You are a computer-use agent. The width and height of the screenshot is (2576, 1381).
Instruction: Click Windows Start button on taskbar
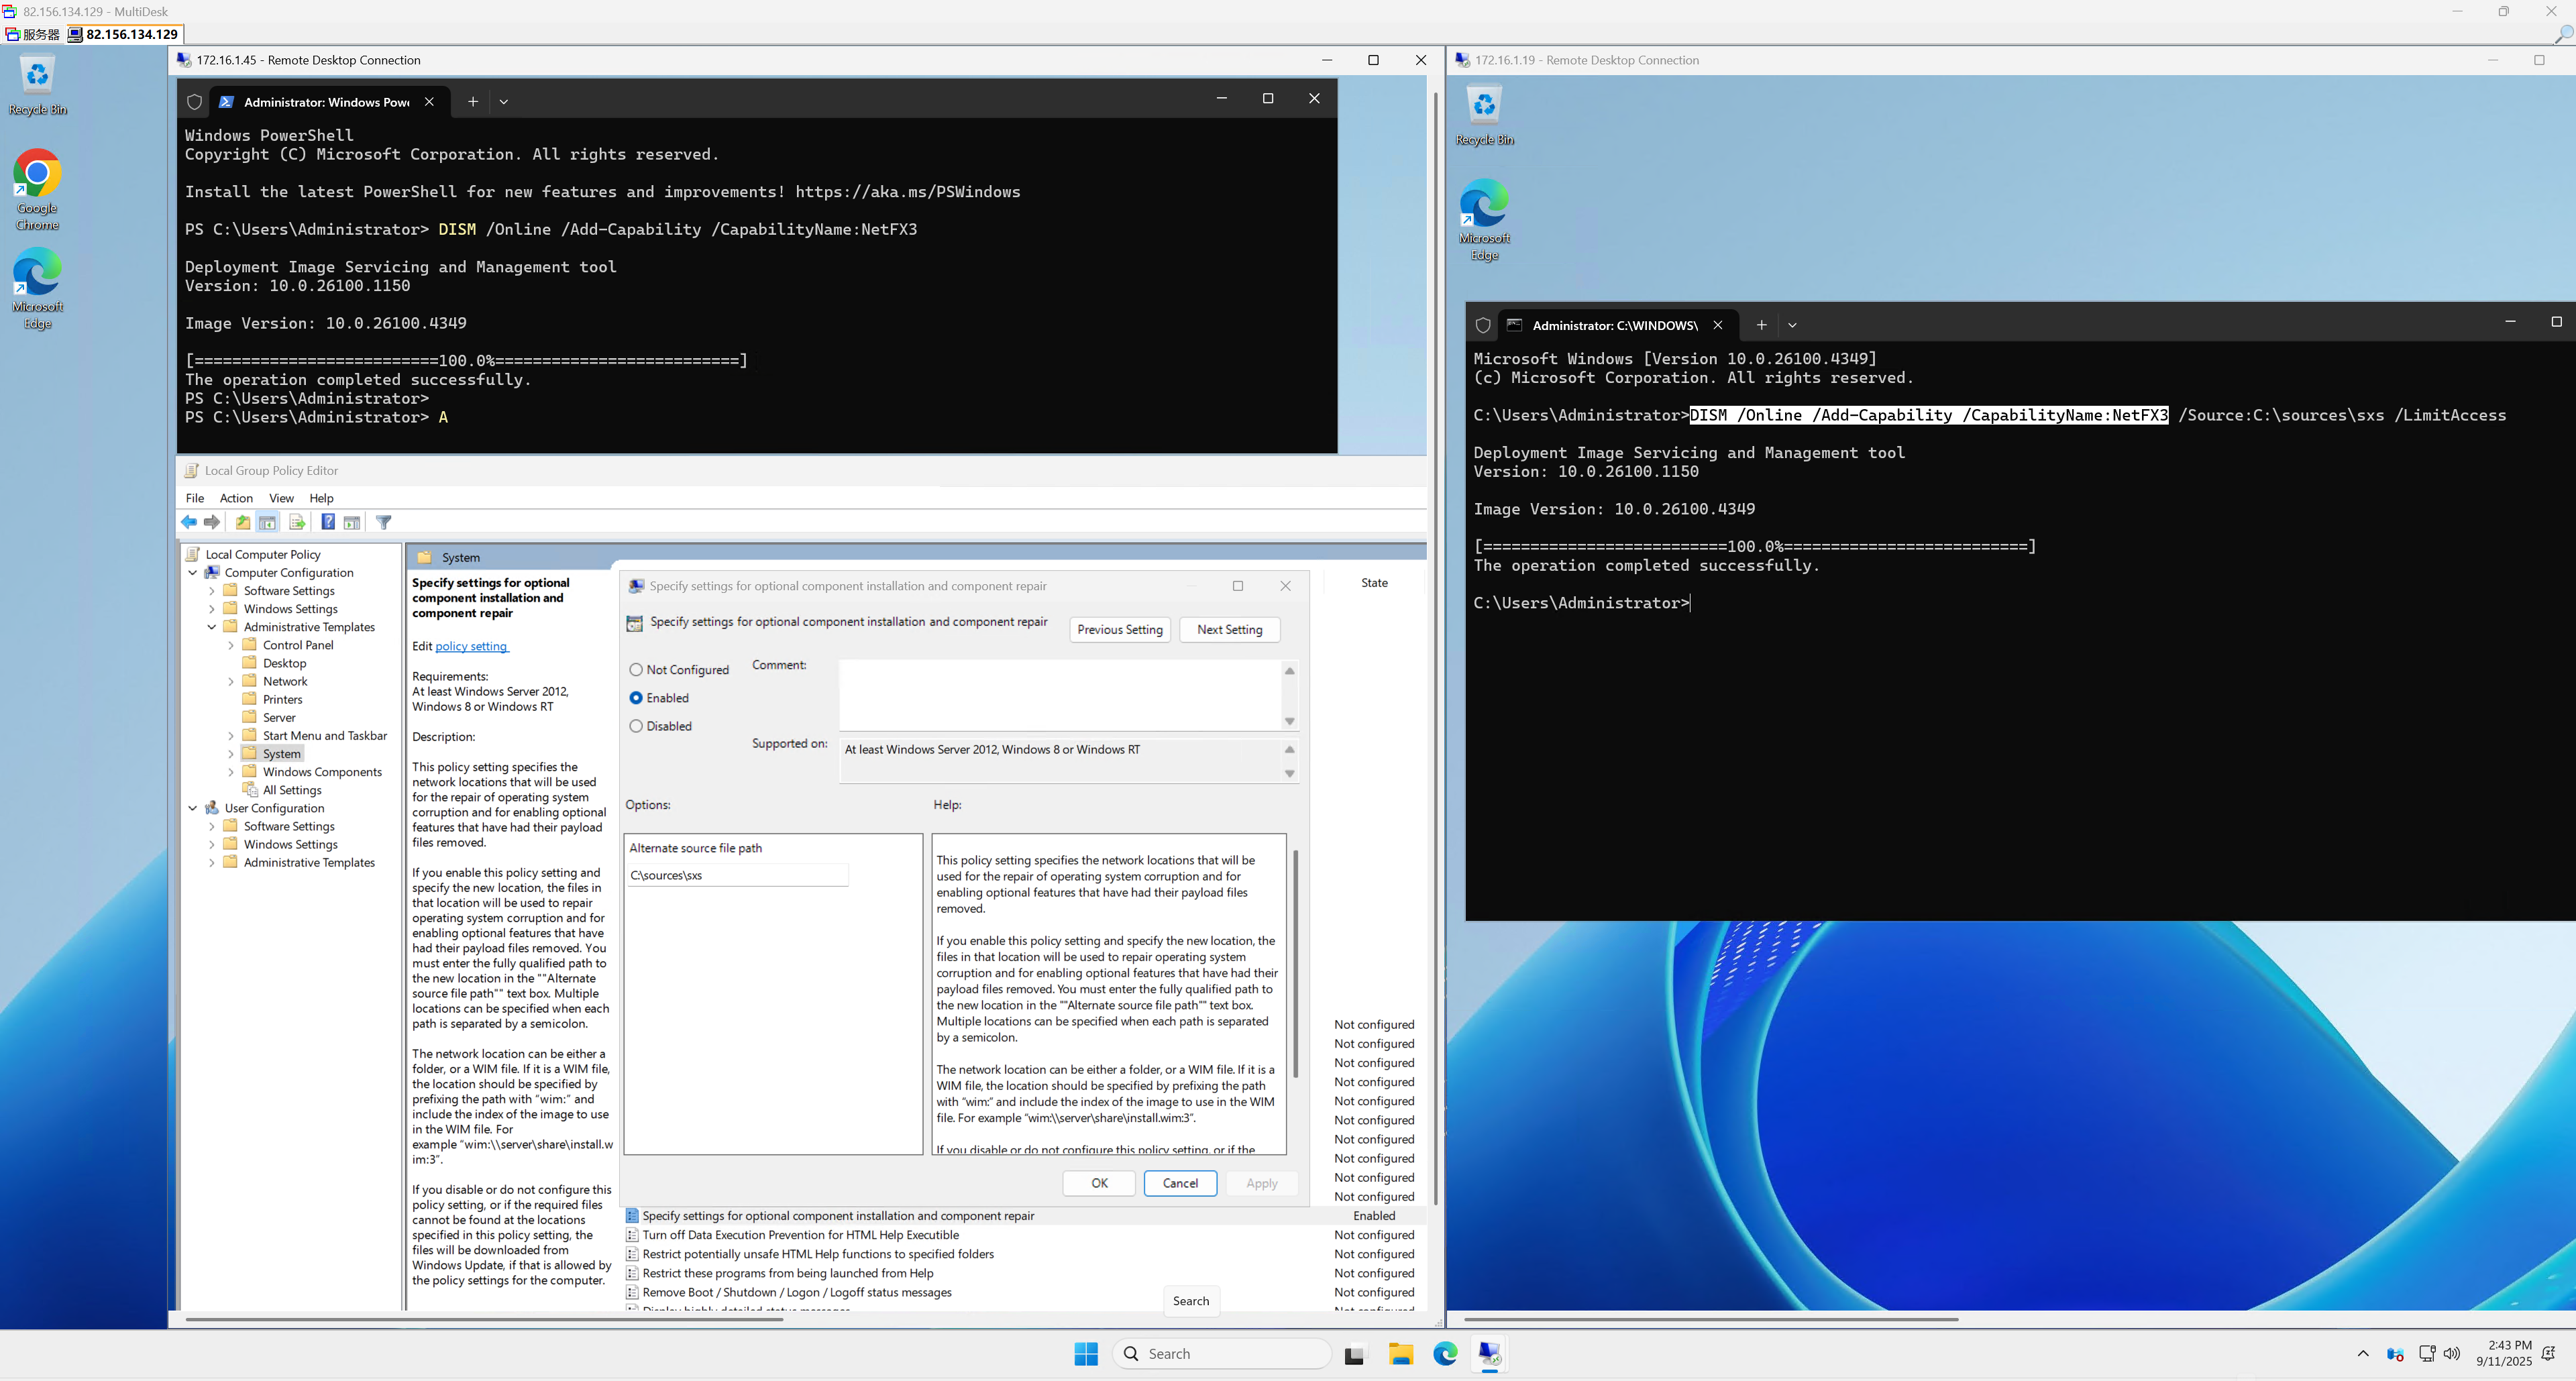pos(1086,1354)
